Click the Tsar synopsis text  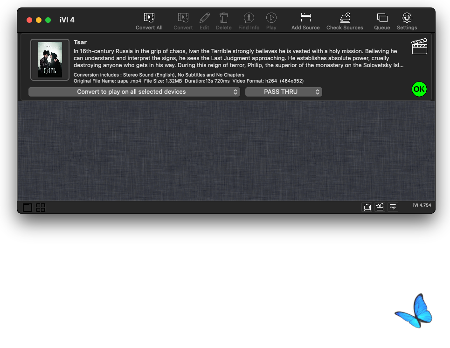coord(238,58)
